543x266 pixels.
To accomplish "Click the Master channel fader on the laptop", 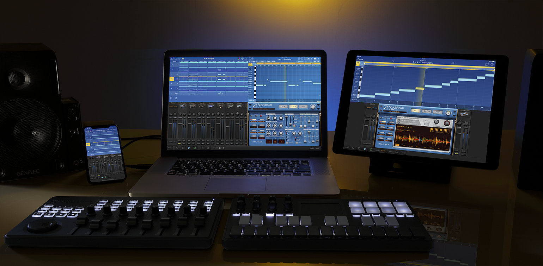I will pyautogui.click(x=170, y=123).
